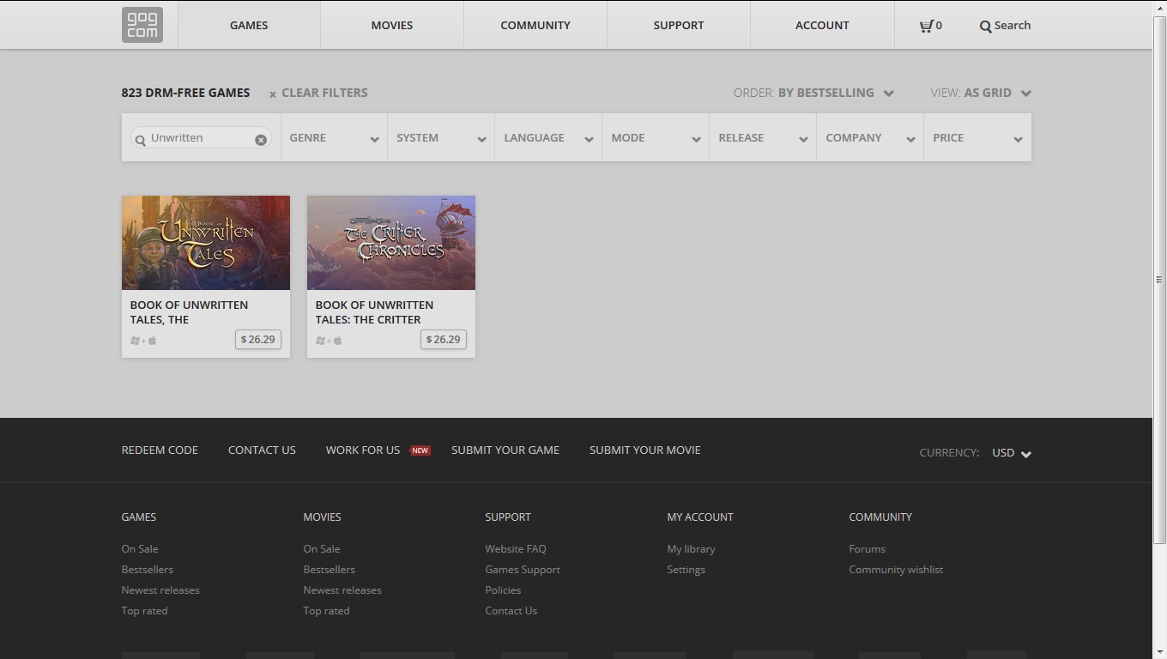Screen dimensions: 1167x659
Task: Change the order By Bestselling dropdown
Action: pyautogui.click(x=813, y=93)
